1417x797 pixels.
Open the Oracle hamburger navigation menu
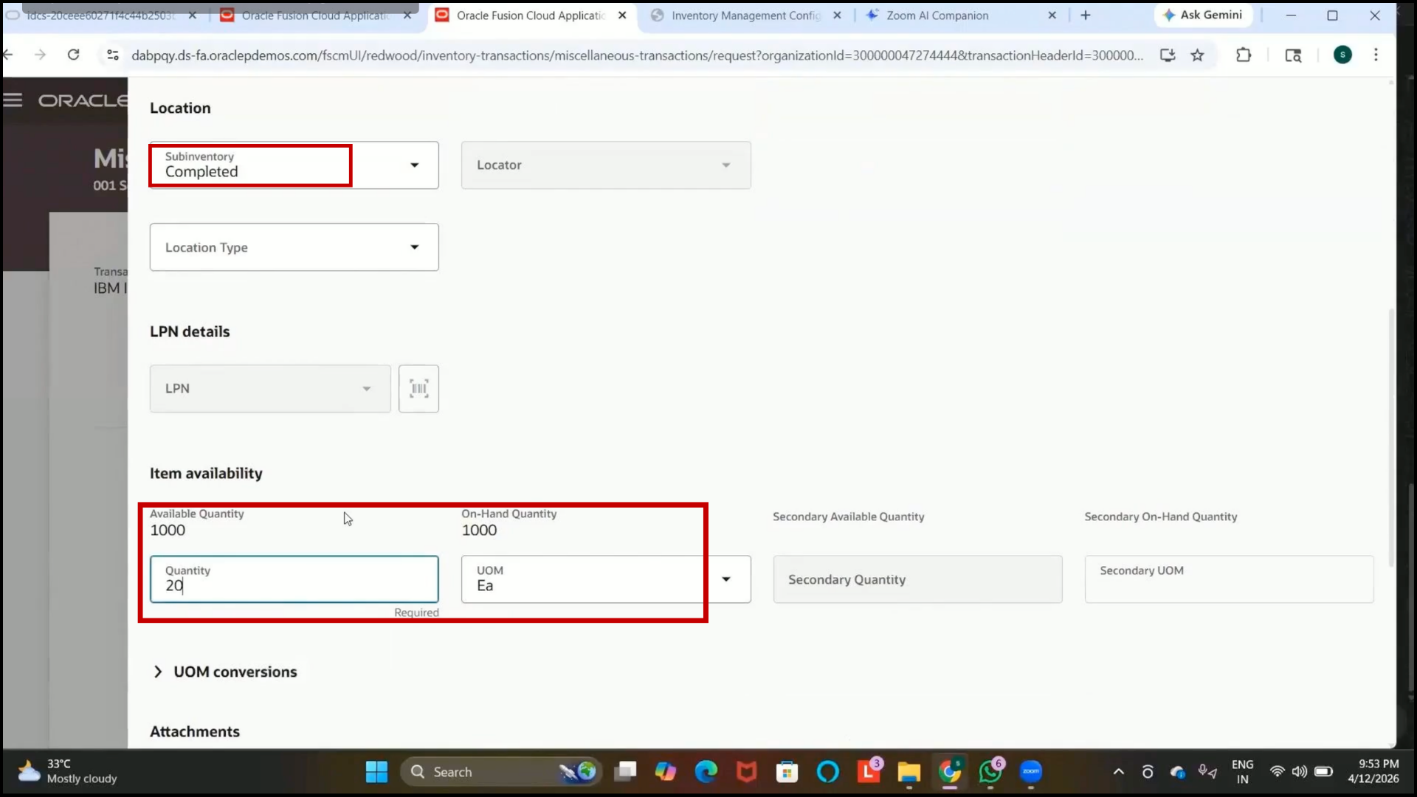(x=13, y=100)
